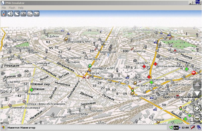Open the Help menu
Image resolution: width=202 pixels, height=131 pixels.
pos(21,8)
